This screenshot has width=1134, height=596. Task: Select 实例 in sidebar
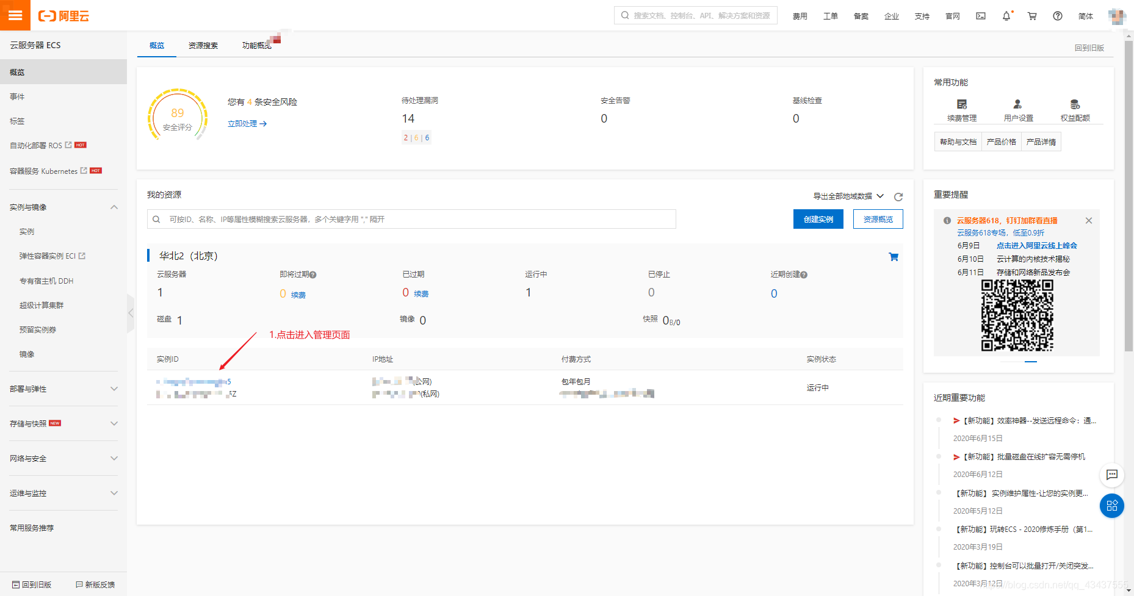click(27, 231)
